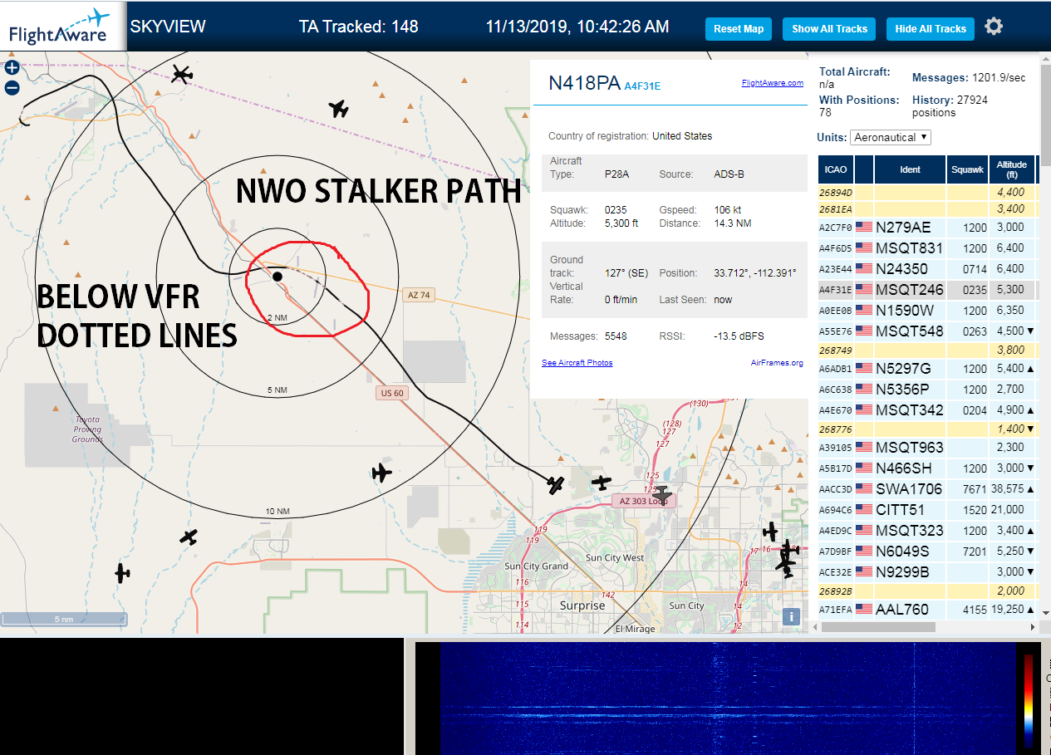Click the US 60 highway shield
Viewport: 1051px width, 755px height.
click(x=392, y=393)
